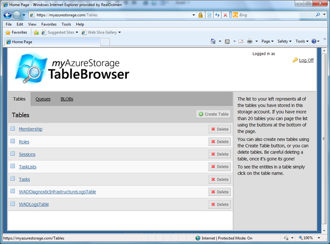This screenshot has height=244, width=330.
Task: Switch to the Queues tab
Action: point(43,99)
